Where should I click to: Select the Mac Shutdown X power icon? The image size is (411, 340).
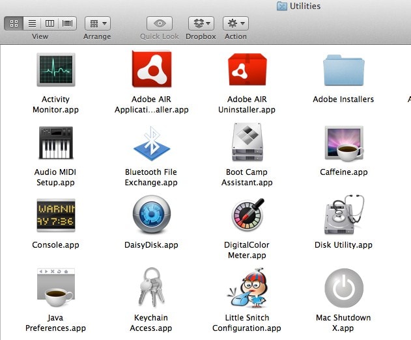pos(344,288)
